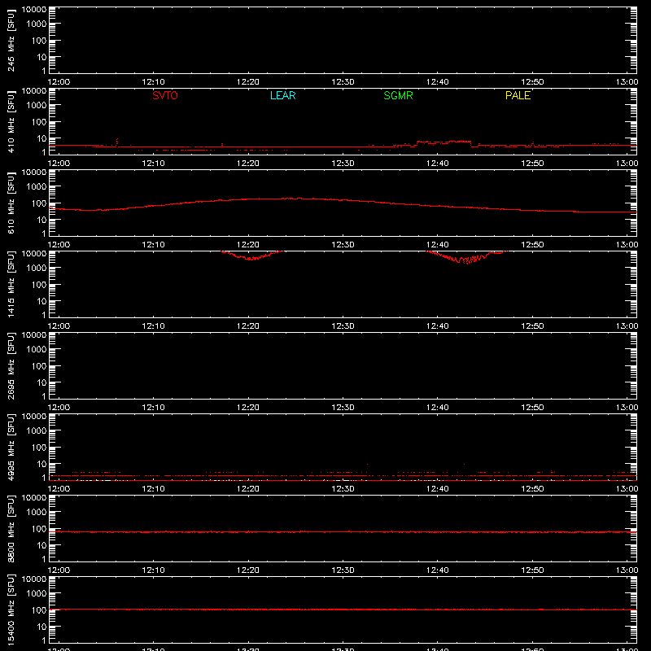Click the 10000 tick label on 245 MHz axis
This screenshot has width=651, height=651.
pos(34,10)
